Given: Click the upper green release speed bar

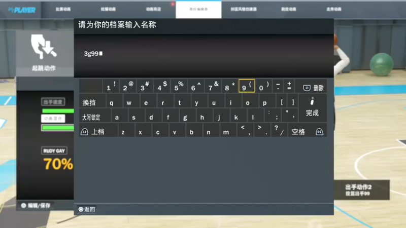Looking at the screenshot, I should (x=58, y=111).
